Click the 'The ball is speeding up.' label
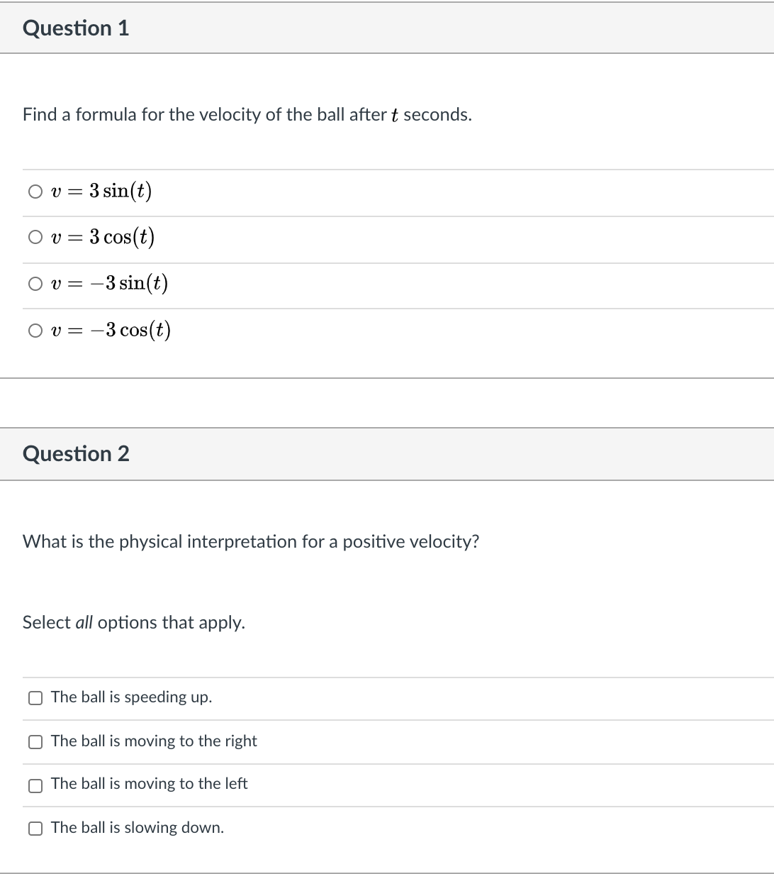774x874 pixels. coord(131,697)
